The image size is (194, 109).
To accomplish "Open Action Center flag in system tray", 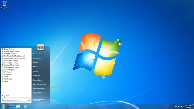I will click(176, 107).
